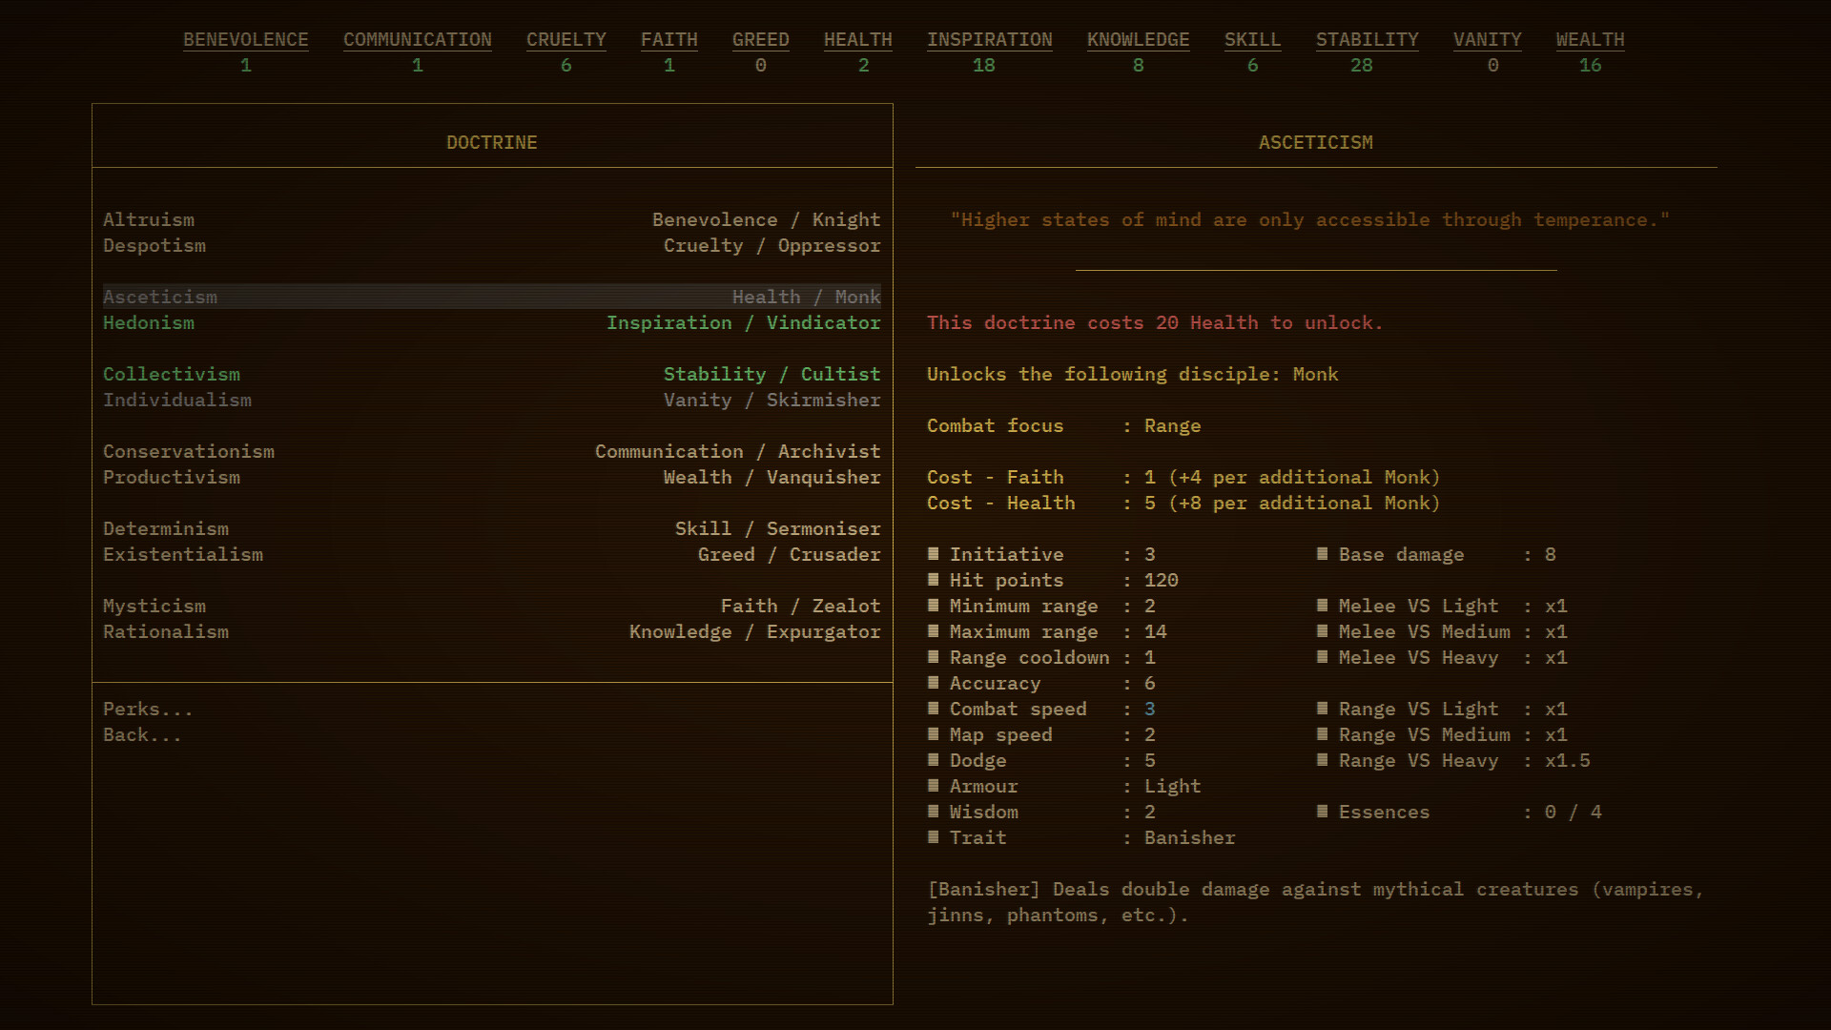Select the Mysticism doctrine

154,606
